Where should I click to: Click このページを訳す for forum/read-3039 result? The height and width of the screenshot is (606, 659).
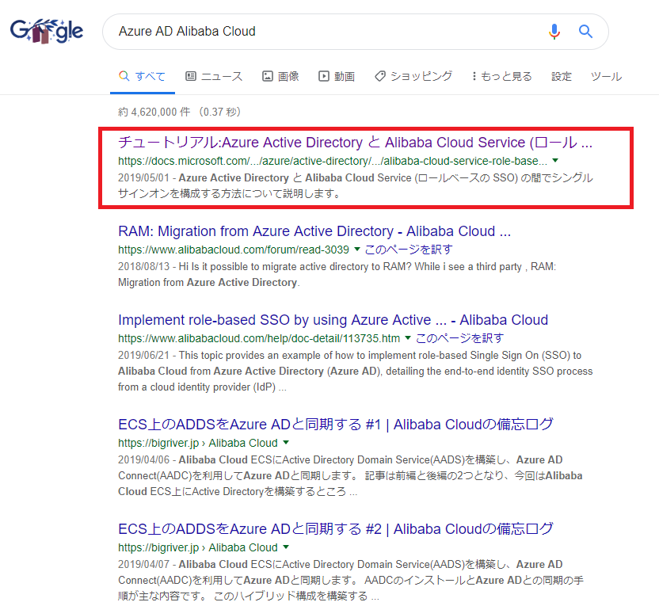pos(409,250)
